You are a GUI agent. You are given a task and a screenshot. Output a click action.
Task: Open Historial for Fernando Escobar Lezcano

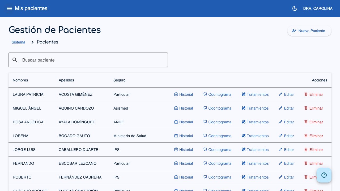(x=184, y=163)
